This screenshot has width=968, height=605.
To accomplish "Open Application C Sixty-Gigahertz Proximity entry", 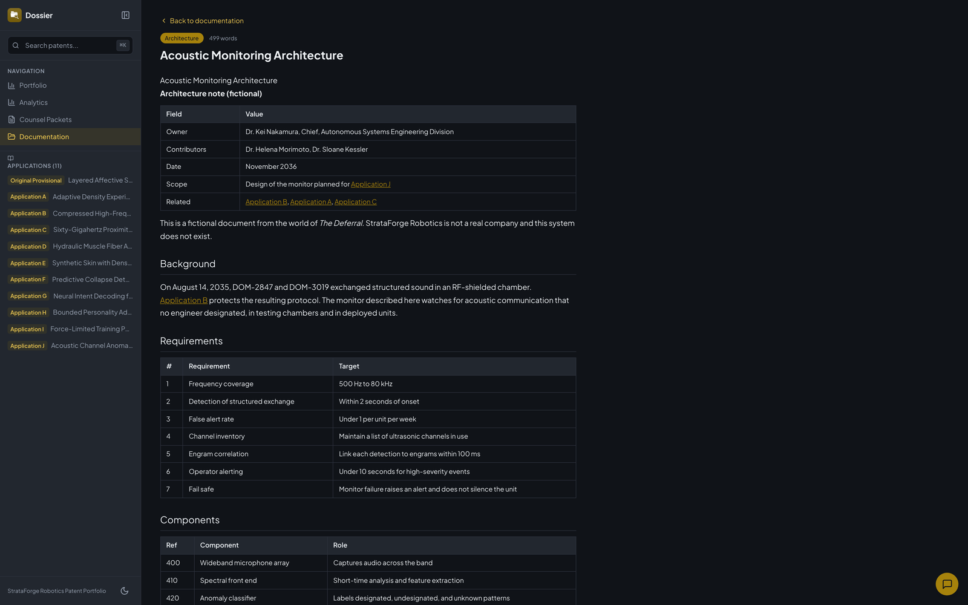I will (x=70, y=230).
